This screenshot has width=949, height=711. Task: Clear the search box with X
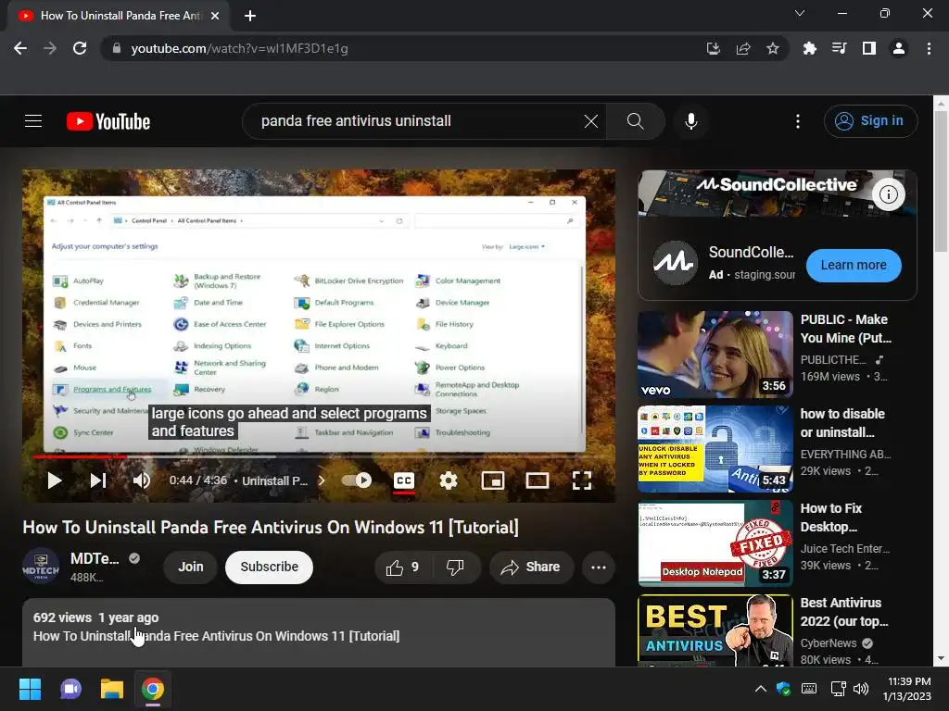[591, 121]
